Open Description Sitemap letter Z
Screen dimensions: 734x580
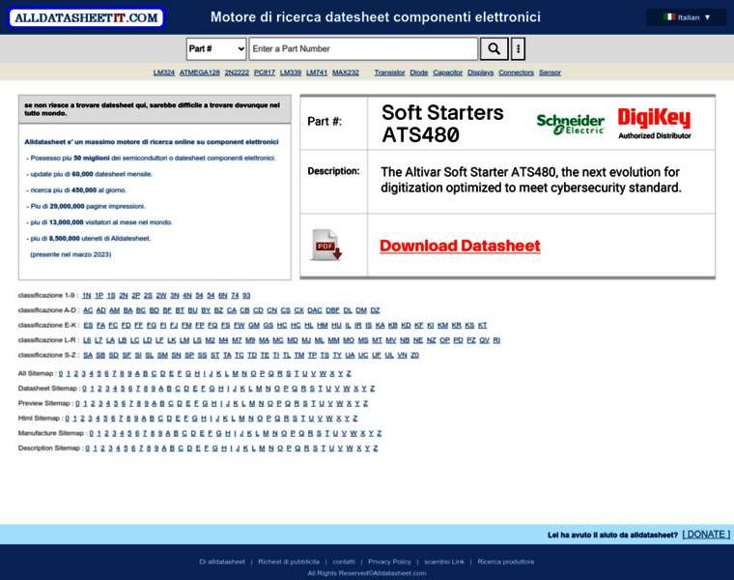pos(376,449)
